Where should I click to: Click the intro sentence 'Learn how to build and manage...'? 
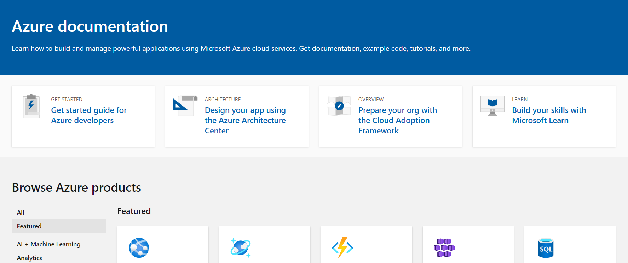click(x=241, y=48)
